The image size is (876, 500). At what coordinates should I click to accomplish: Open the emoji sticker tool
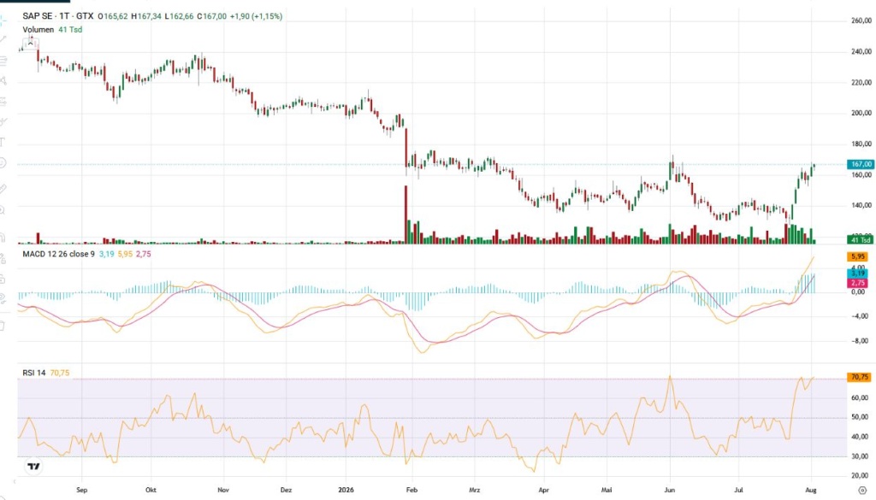[3, 162]
